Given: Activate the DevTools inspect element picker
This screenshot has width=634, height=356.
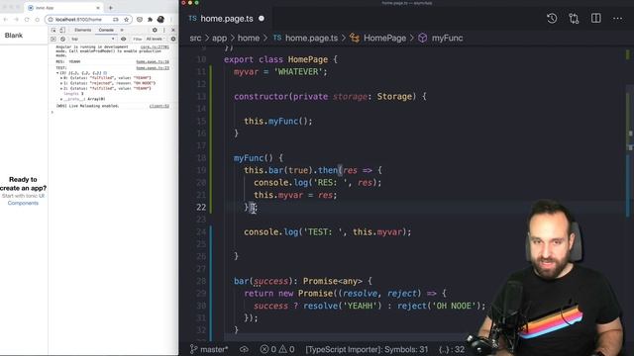Looking at the screenshot, I should coord(53,30).
